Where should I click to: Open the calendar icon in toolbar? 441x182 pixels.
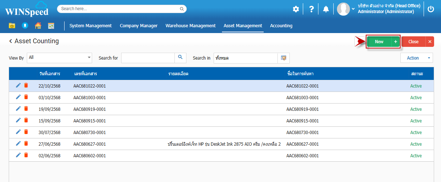pos(51,26)
